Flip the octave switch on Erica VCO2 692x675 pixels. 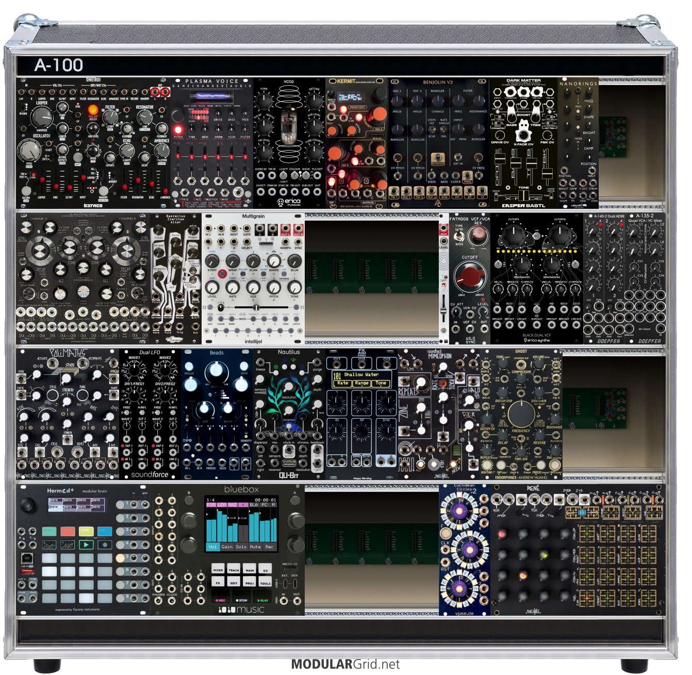(283, 175)
